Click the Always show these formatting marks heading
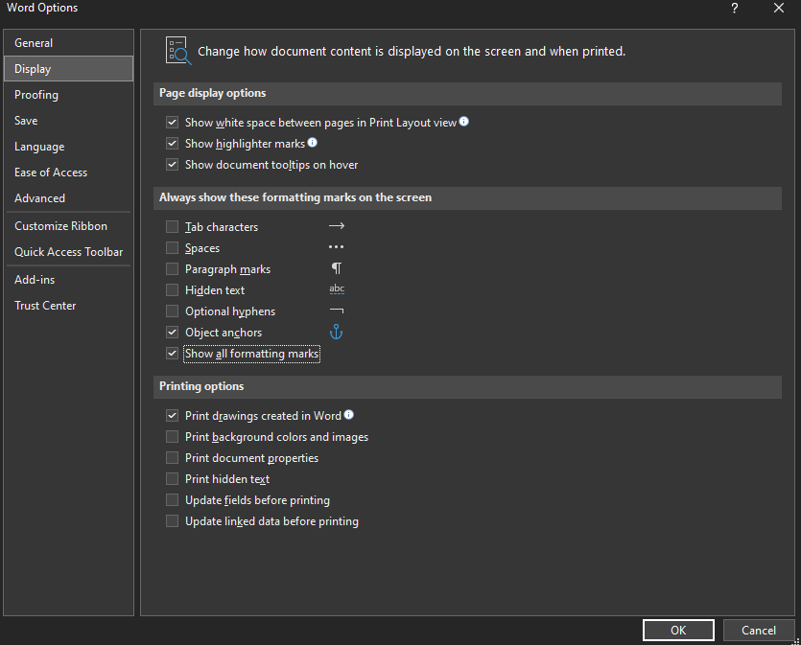The width and height of the screenshot is (801, 645). click(295, 197)
